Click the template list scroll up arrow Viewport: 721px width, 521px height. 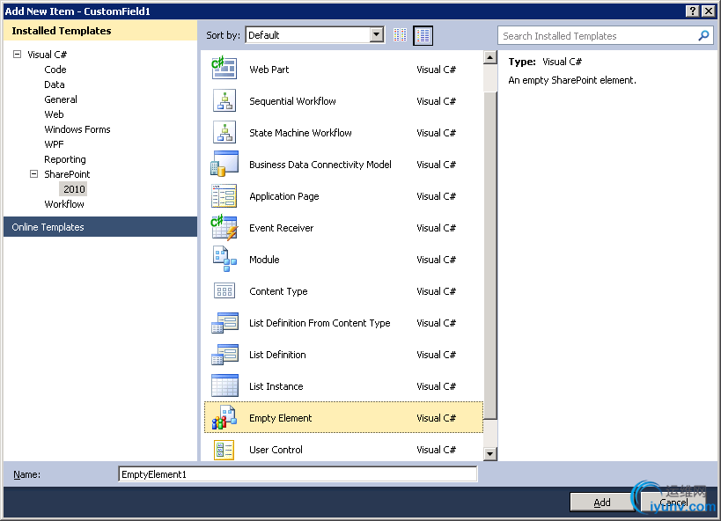pos(490,57)
